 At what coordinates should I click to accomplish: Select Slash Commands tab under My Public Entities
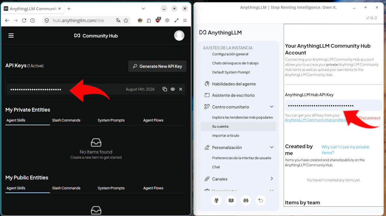click(x=66, y=188)
